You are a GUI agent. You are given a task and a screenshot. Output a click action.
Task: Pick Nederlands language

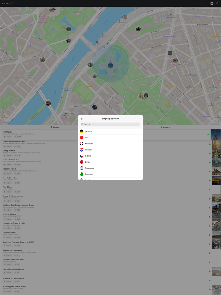coord(110,168)
